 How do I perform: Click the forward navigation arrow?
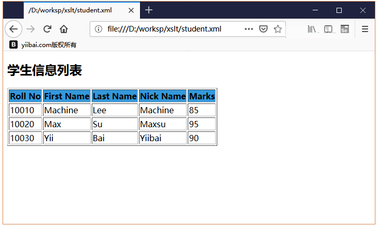[x=31, y=29]
